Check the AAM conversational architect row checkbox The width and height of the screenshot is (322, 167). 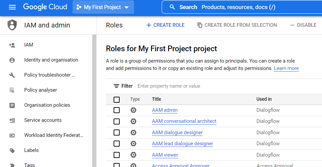pyautogui.click(x=117, y=121)
